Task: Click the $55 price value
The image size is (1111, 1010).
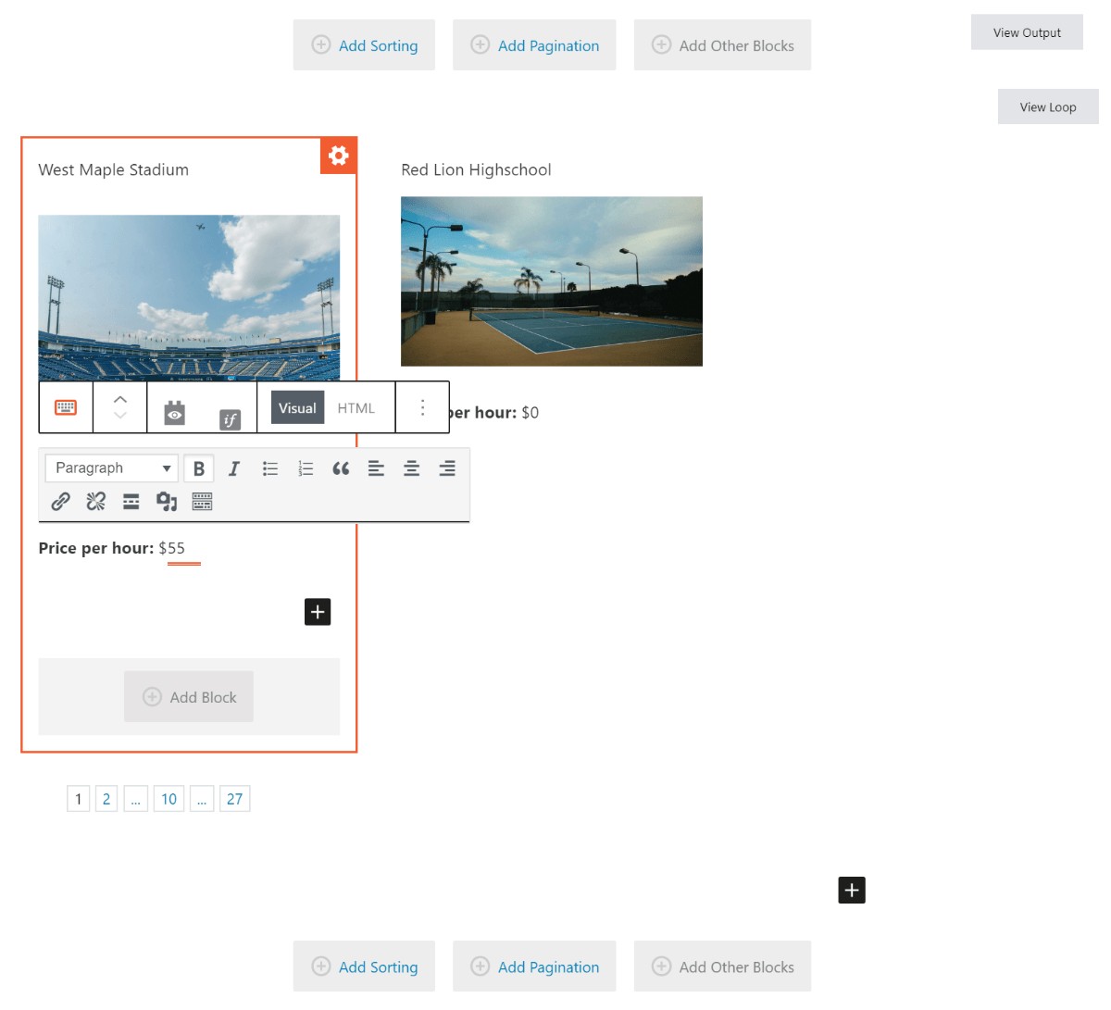Action: (172, 549)
